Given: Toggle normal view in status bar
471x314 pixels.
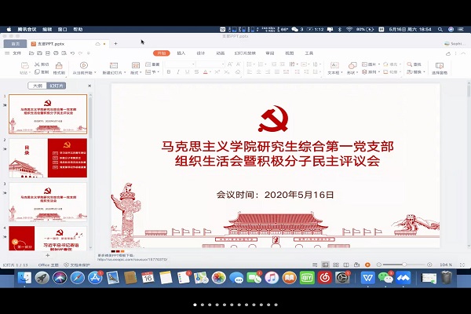Looking at the screenshot, I should pos(325,265).
